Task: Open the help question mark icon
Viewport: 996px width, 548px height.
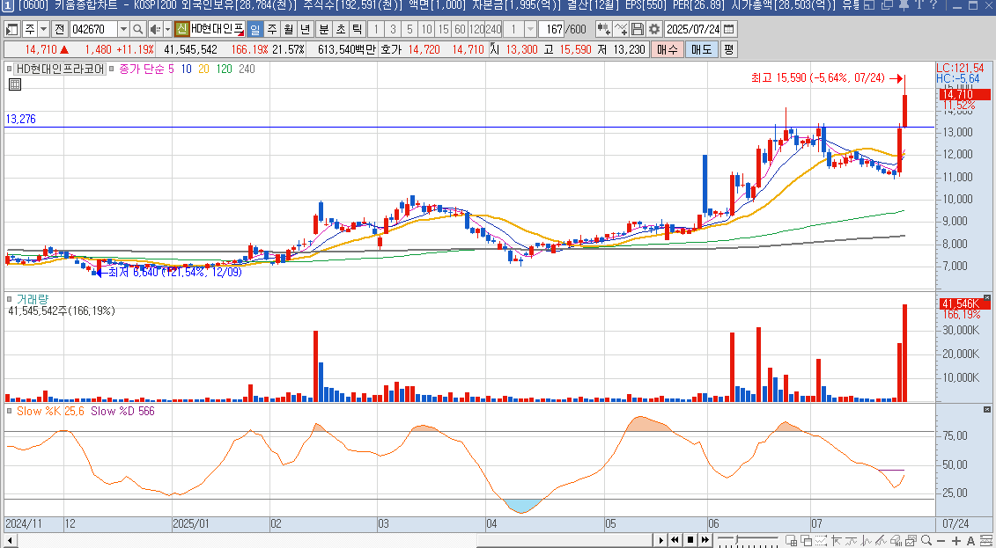Action: pyautogui.click(x=933, y=5)
